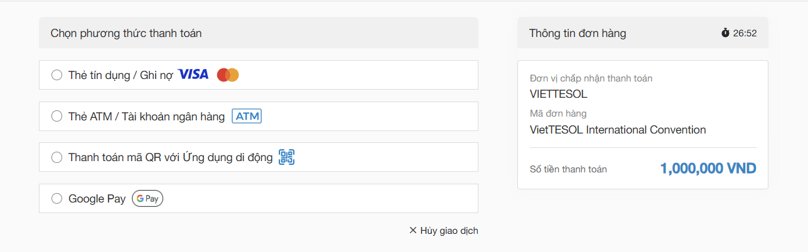Click the Mastercard logo icon
808x252 pixels.
[228, 75]
